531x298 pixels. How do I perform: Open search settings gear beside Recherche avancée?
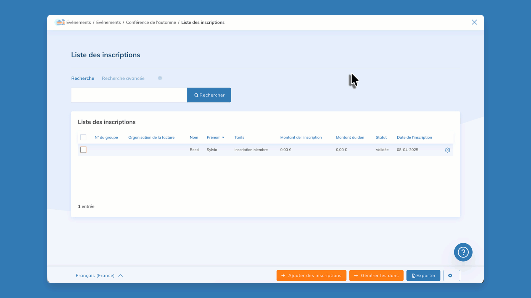click(160, 78)
